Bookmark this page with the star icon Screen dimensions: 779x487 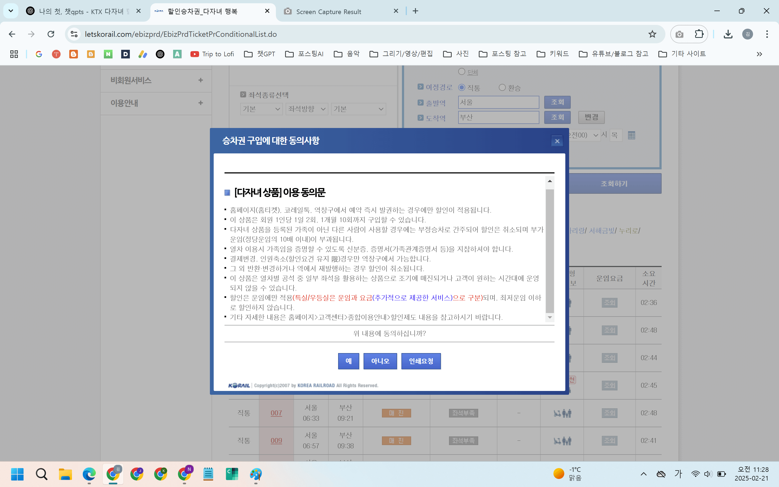(x=652, y=34)
